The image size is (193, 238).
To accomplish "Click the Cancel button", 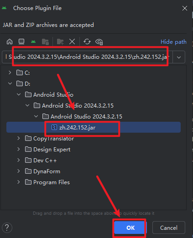I will coord(169,228).
